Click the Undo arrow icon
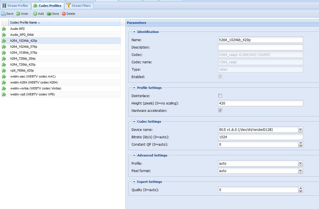Viewport: 319px width, 209px height. [x=18, y=14]
